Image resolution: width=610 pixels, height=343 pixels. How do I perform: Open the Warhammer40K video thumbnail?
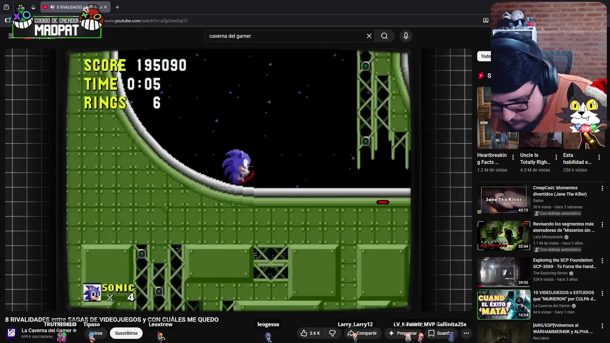pos(504,333)
